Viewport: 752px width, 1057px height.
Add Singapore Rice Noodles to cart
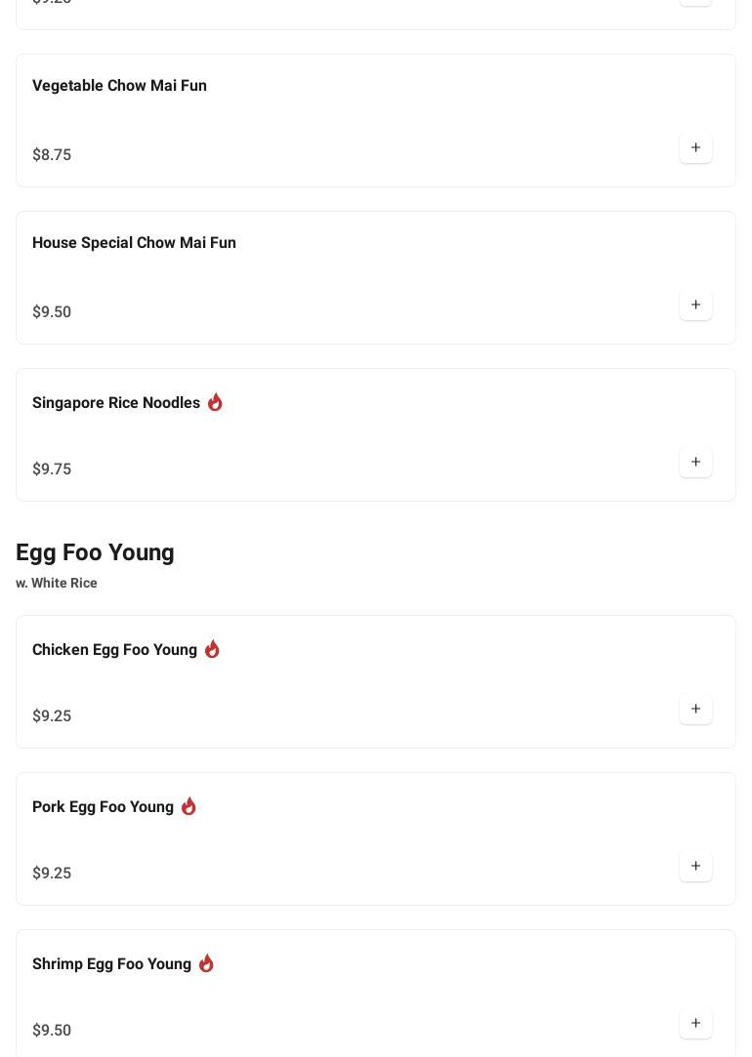pos(695,463)
